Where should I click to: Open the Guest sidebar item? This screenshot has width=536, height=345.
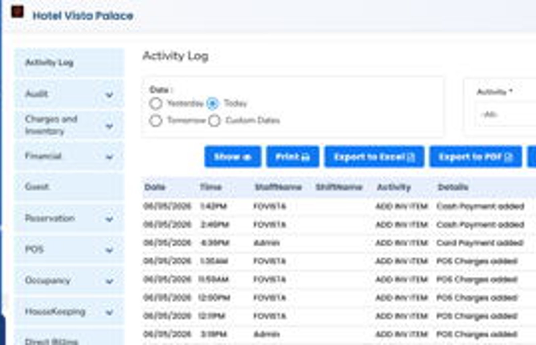click(x=69, y=187)
